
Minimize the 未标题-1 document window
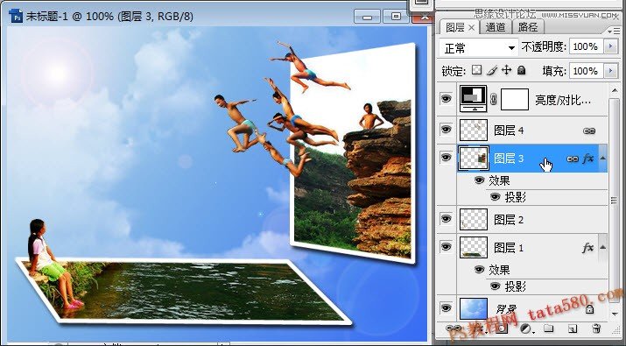click(x=368, y=17)
